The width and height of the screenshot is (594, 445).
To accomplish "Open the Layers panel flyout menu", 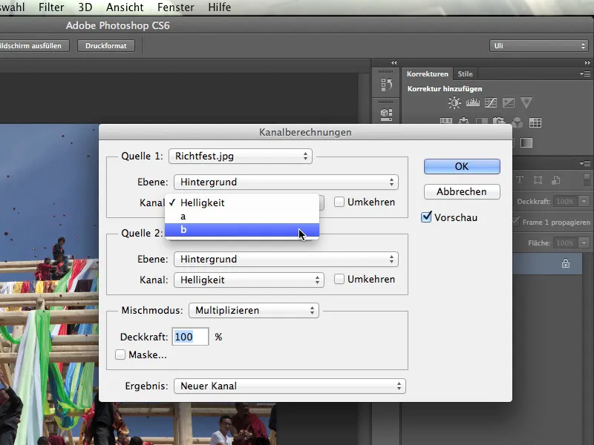I will coord(585,163).
